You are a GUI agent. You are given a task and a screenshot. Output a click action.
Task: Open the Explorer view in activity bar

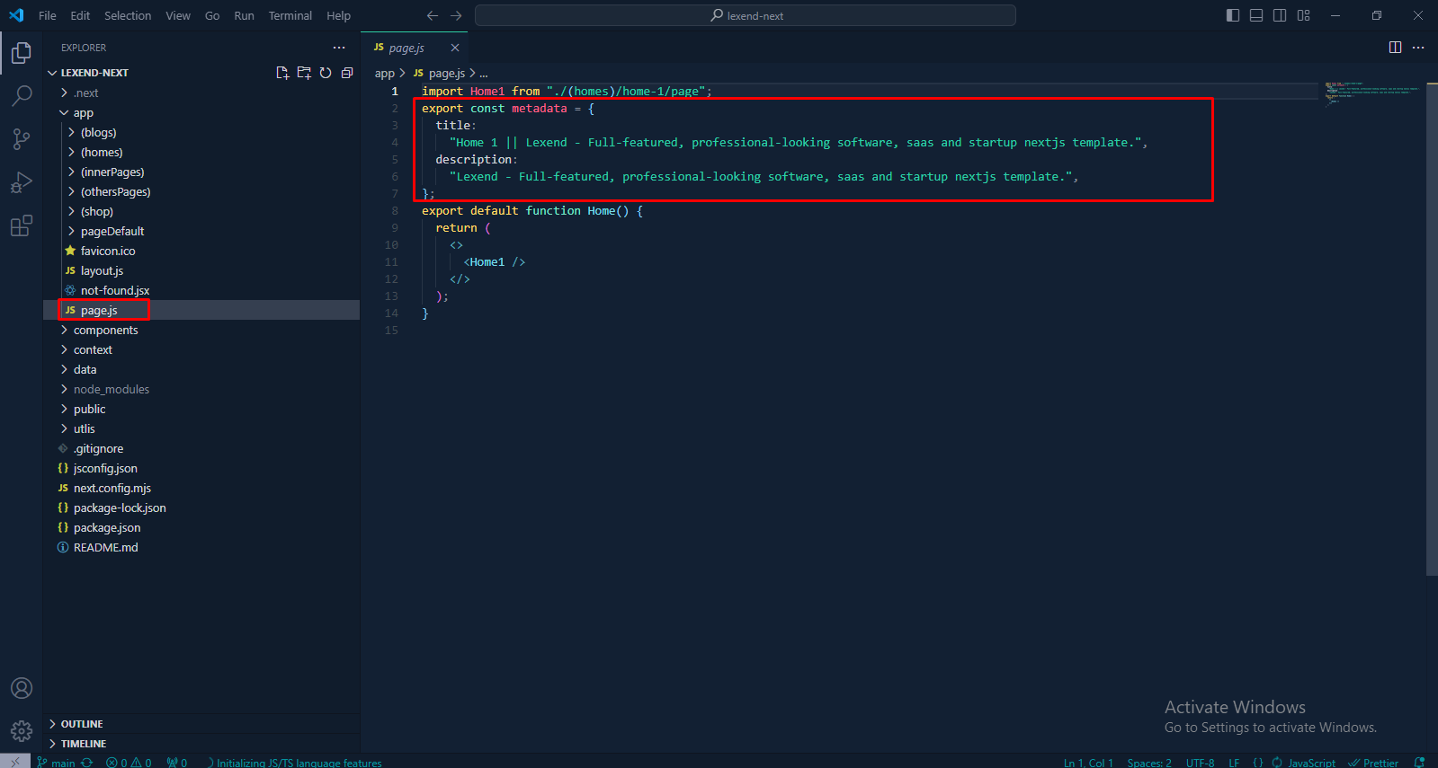point(22,53)
